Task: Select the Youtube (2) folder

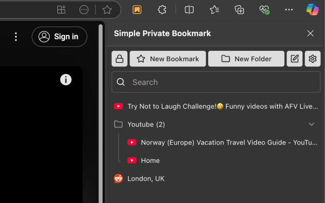Action: click(216, 124)
